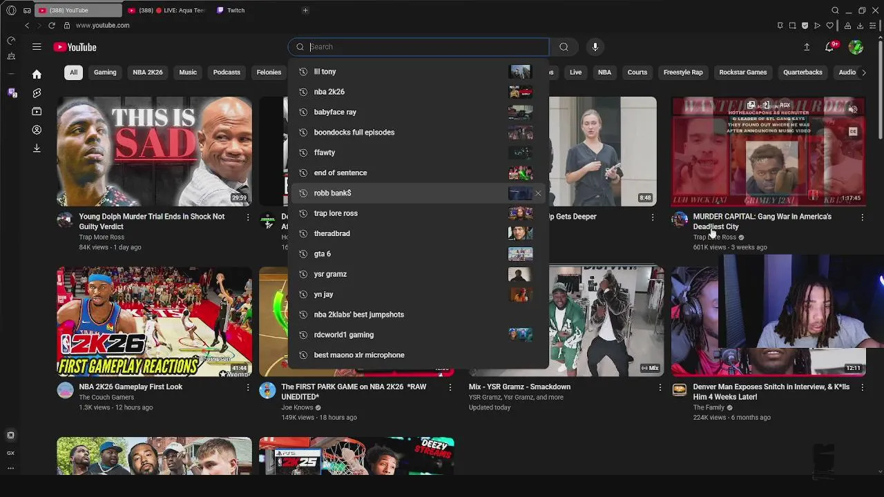Click the browser tab search icon

835,10
